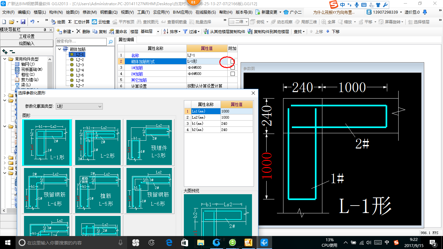The width and height of the screenshot is (443, 249).
Task: Click the expand-all plus icon in navigator
Action: click(x=5, y=51)
